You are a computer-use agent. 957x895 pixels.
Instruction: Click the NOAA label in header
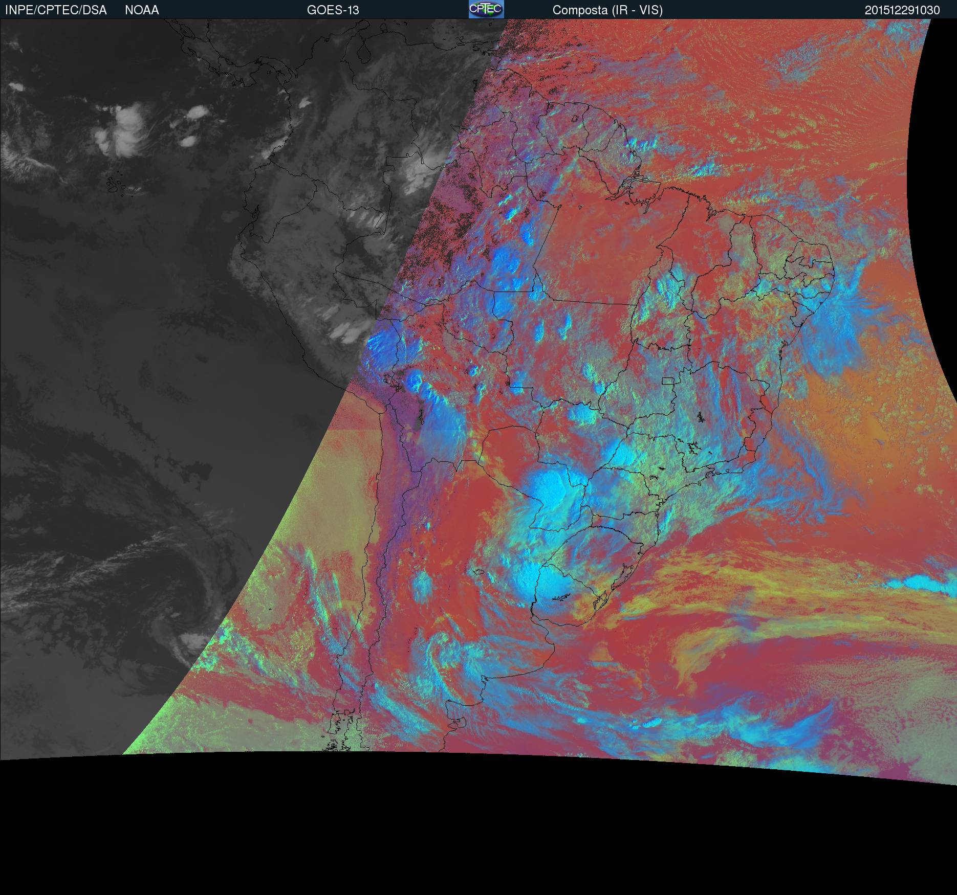(142, 10)
